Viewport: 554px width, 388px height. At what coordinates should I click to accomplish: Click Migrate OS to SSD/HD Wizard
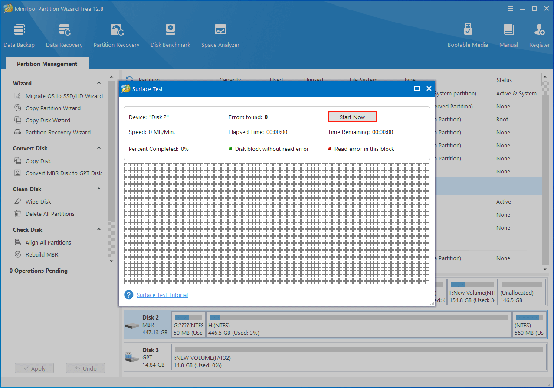pyautogui.click(x=64, y=96)
